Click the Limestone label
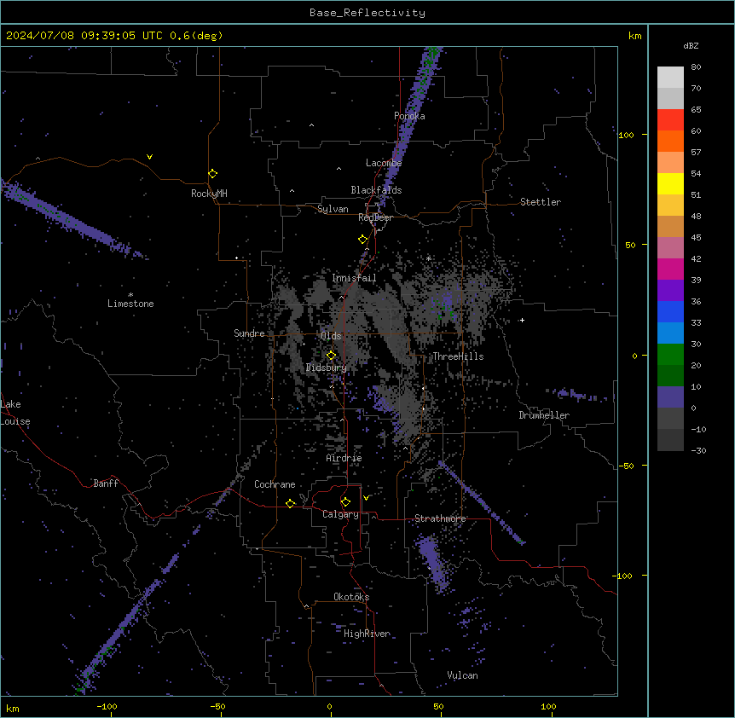735x718 pixels. coord(130,304)
